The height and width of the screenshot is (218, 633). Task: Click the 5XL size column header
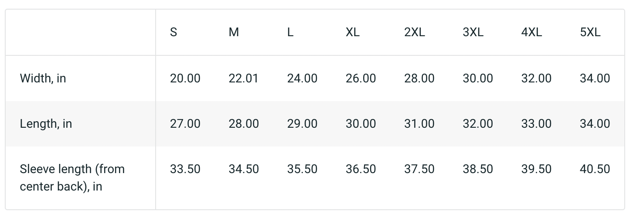pos(590,32)
